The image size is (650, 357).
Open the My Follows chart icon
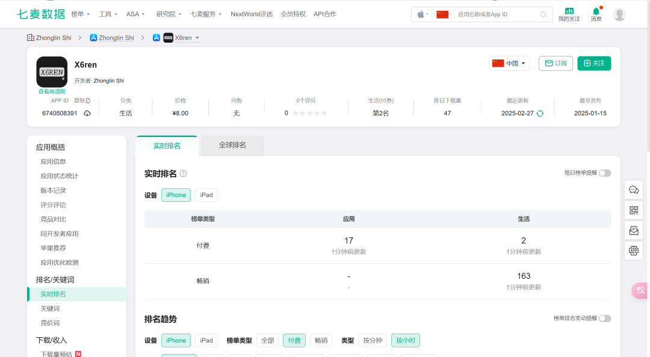(x=569, y=11)
